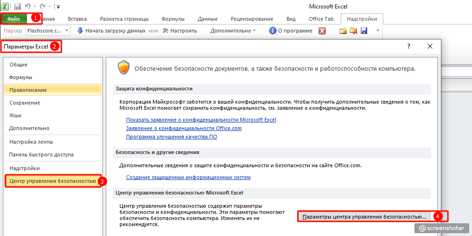Open Программа улучшения качества ПО link
This screenshot has height=236, width=472.
tap(172, 137)
